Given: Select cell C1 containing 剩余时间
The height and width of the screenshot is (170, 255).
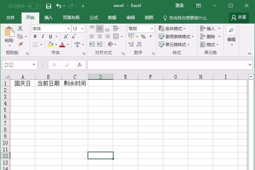Looking at the screenshot, I should (75, 84).
